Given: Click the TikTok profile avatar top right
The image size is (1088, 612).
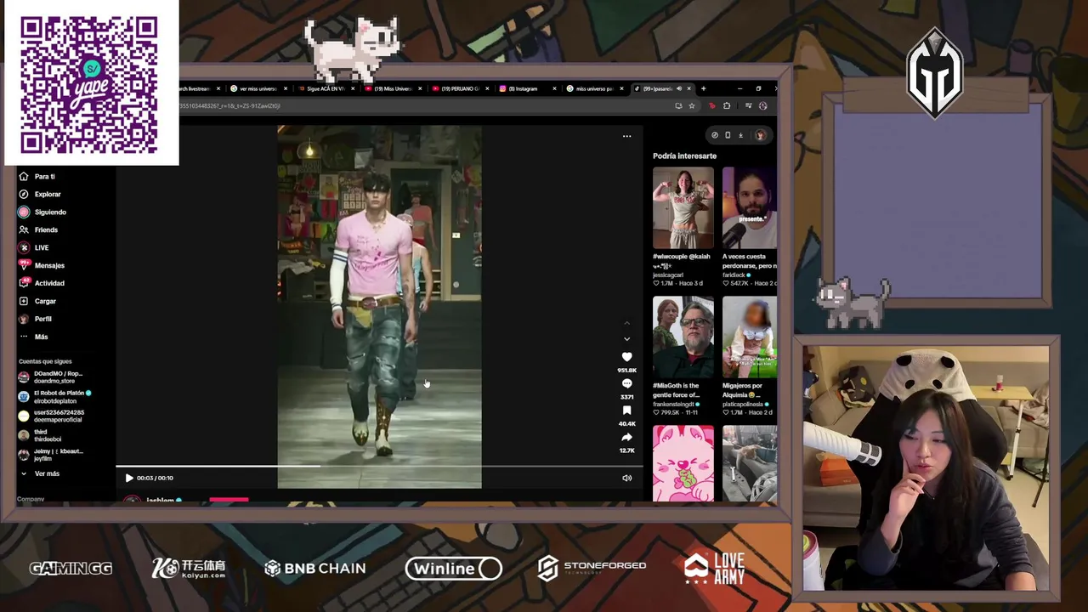Looking at the screenshot, I should click(760, 135).
